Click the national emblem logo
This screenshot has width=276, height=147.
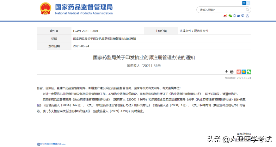46,8
